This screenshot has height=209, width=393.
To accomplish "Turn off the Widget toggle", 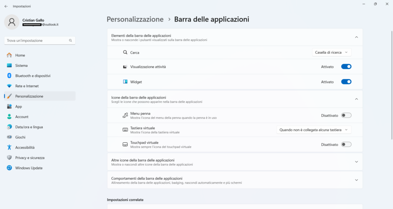I will click(x=346, y=82).
